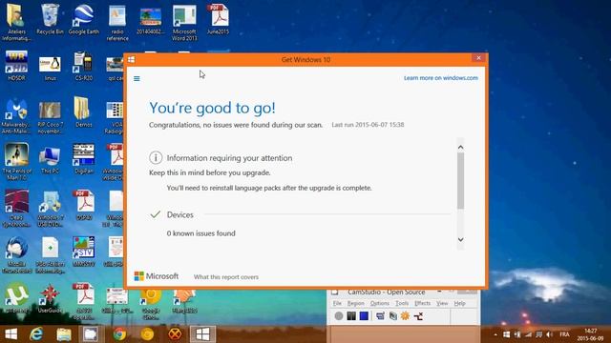The image size is (611, 343).
Task: Select the Mozilla Thunderbird desktop icon
Action: pyautogui.click(x=16, y=254)
